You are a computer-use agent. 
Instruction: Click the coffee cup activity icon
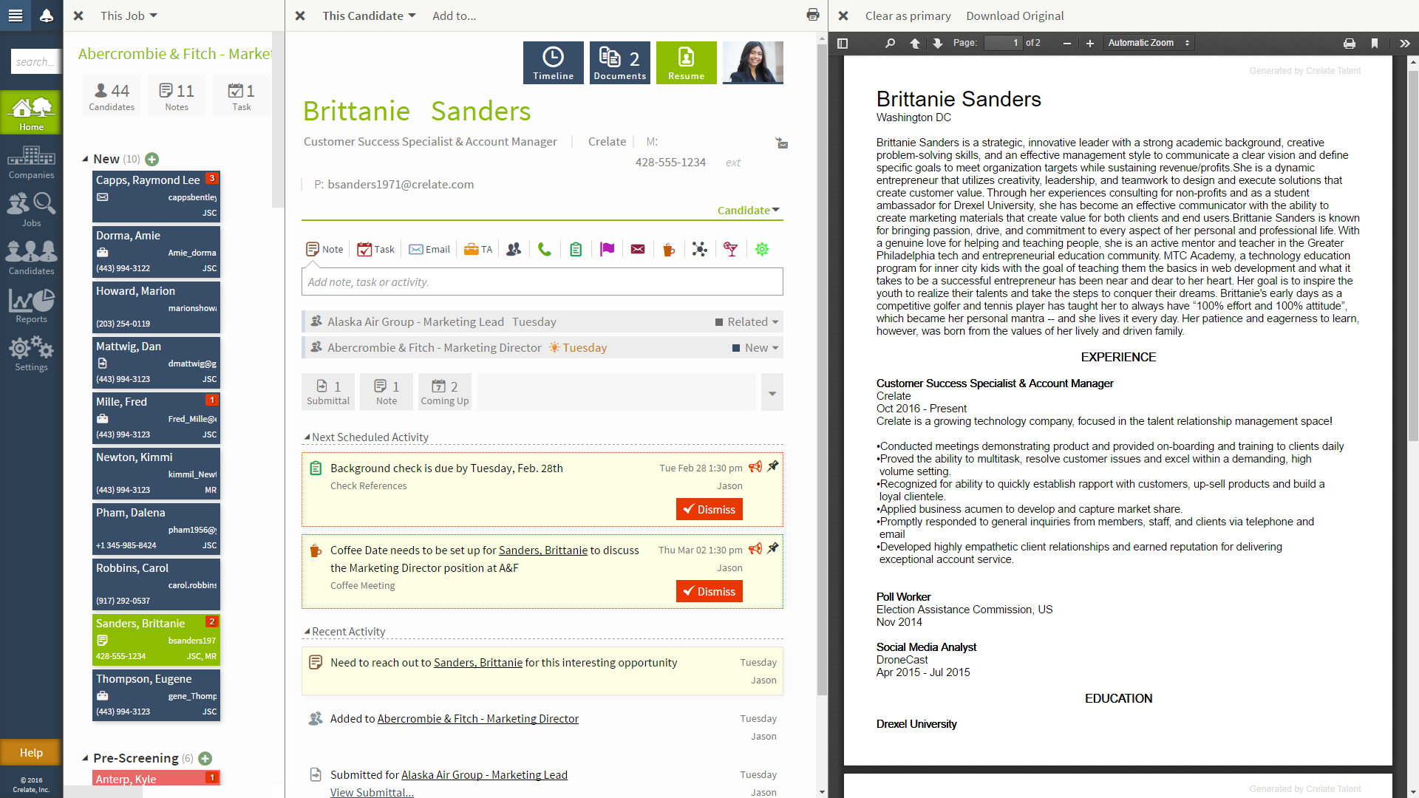point(669,250)
